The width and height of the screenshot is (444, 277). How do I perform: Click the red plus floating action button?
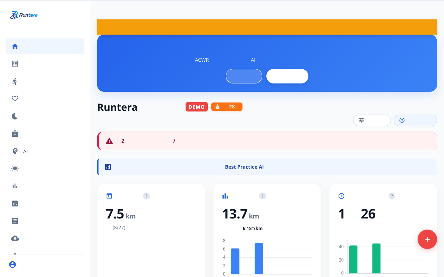point(427,239)
